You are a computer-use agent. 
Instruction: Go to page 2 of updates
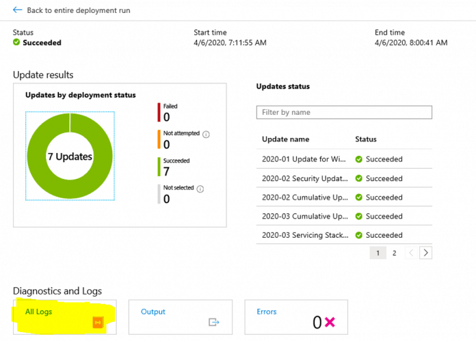[395, 253]
